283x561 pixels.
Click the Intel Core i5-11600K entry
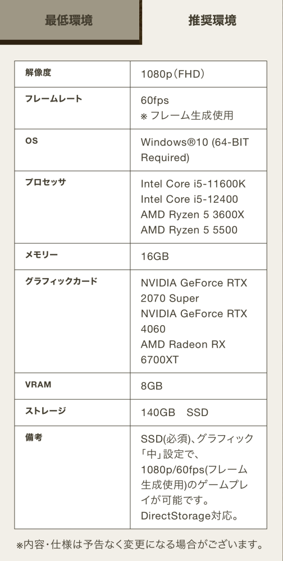(x=193, y=184)
